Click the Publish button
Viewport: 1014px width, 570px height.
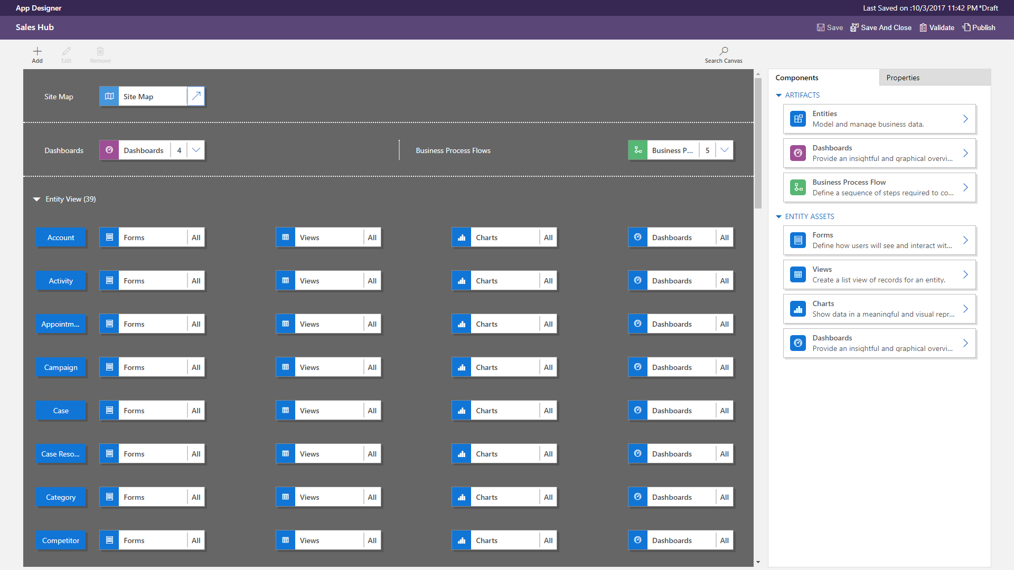(979, 27)
